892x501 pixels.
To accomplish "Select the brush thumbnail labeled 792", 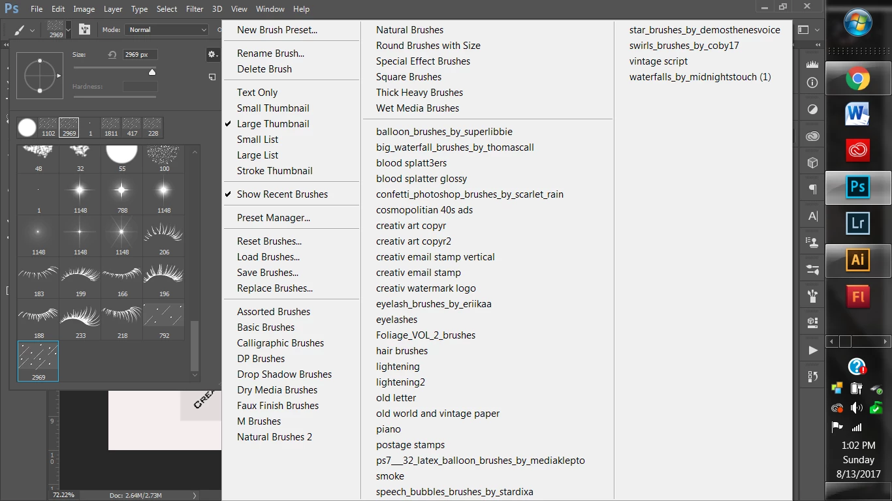I will (x=164, y=320).
